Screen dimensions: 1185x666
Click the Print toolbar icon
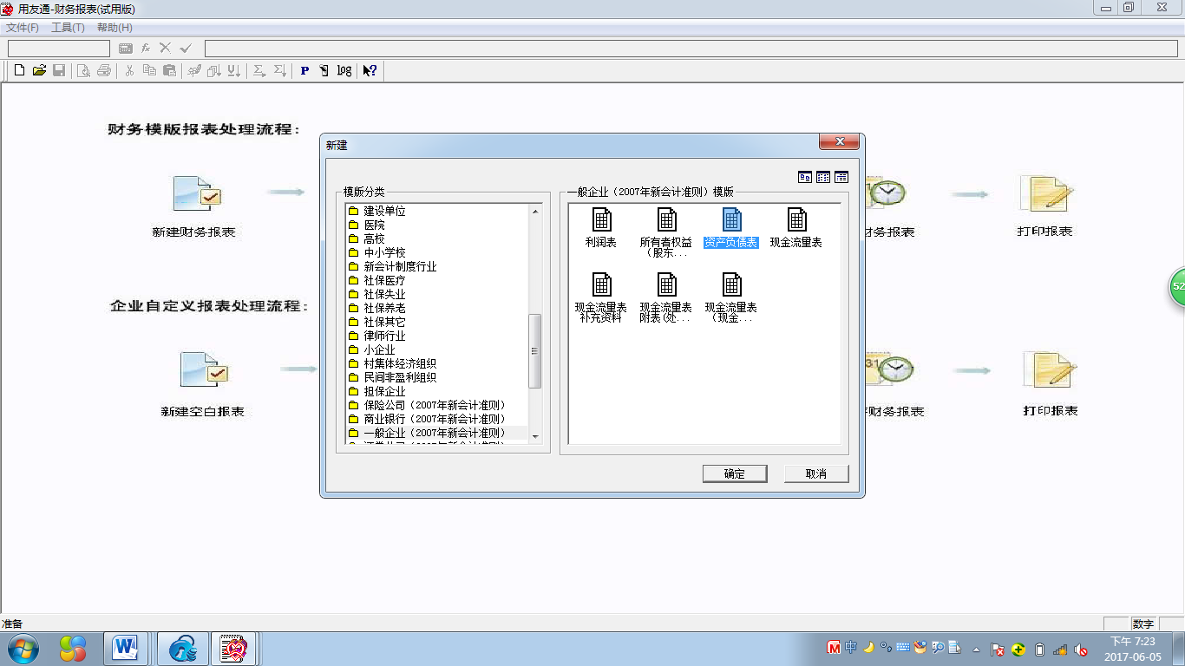click(104, 70)
